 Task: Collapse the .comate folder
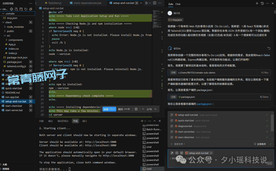(x=3, y=14)
